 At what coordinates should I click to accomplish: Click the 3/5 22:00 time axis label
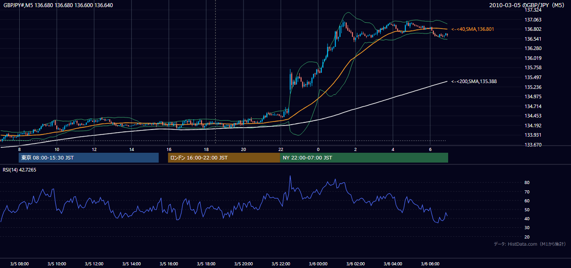(x=281, y=264)
